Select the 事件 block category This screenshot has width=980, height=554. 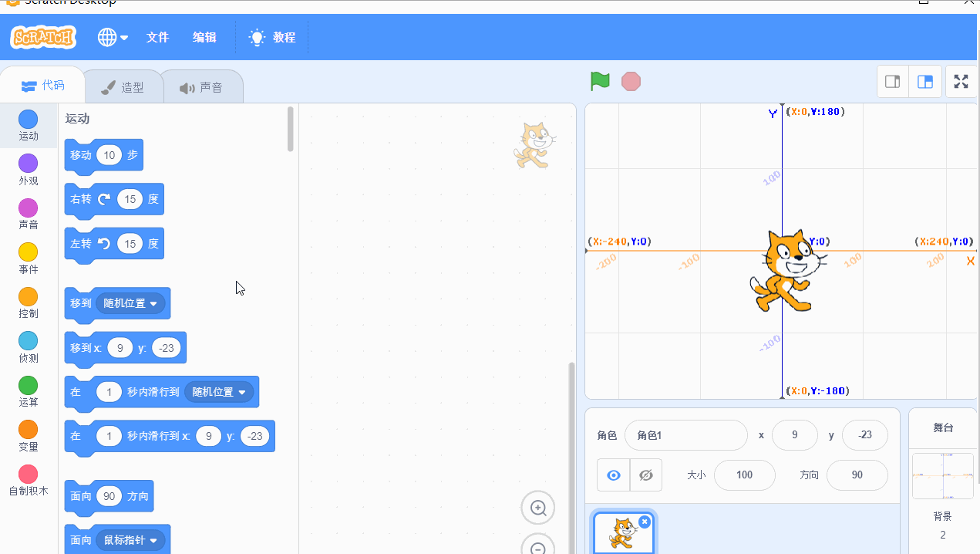click(29, 259)
